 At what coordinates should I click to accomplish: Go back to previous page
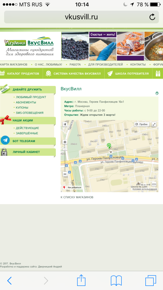[x=10, y=280]
